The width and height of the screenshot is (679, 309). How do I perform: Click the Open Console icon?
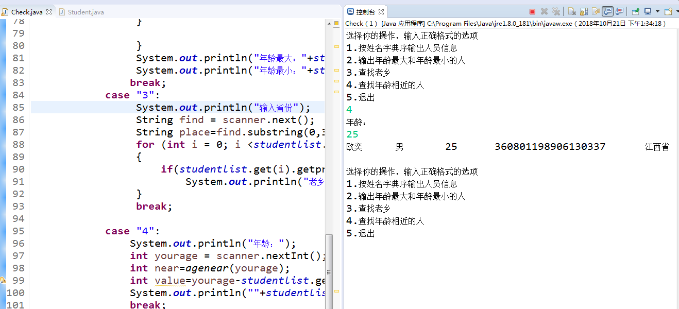[x=668, y=11]
